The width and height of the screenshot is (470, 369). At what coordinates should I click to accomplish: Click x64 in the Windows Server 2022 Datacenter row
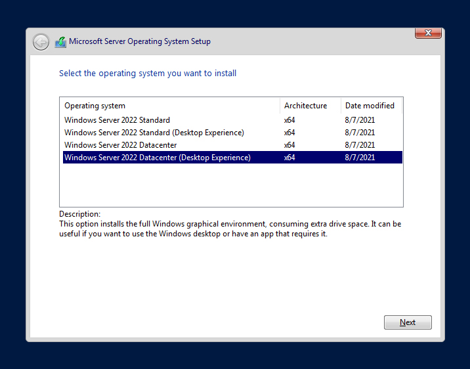[289, 145]
